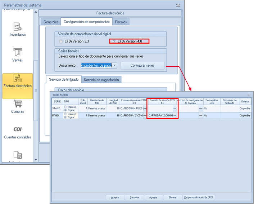Click the Agregar button in Series fiscales
254x204 pixels.
pos(153,198)
